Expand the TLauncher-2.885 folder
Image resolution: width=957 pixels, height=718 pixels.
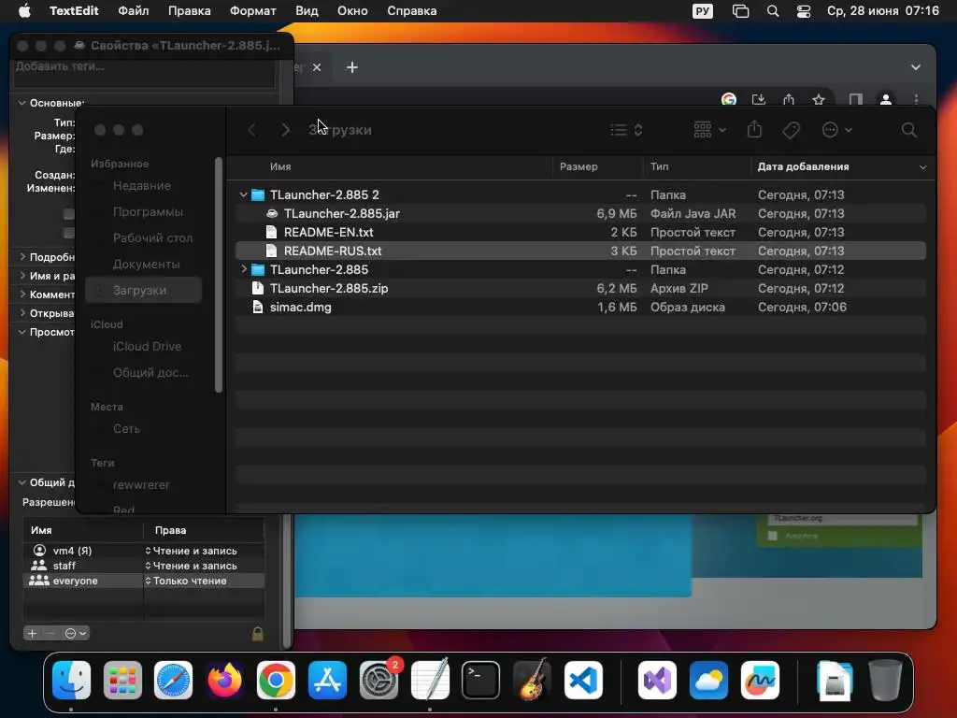tap(244, 269)
